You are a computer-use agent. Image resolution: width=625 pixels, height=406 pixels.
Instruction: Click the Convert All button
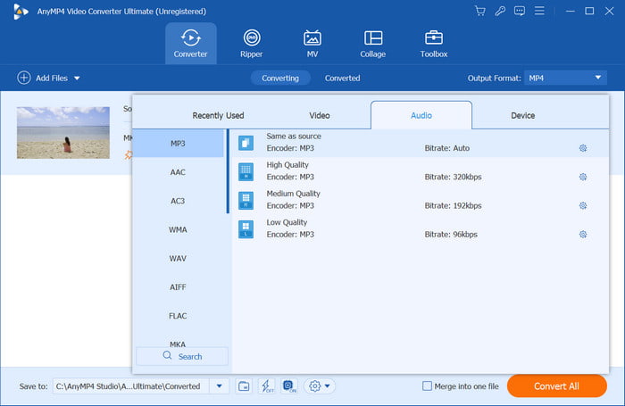[557, 386]
